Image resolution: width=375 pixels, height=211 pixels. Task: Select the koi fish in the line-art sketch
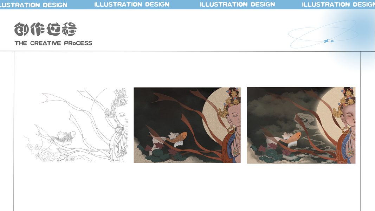click(x=64, y=137)
